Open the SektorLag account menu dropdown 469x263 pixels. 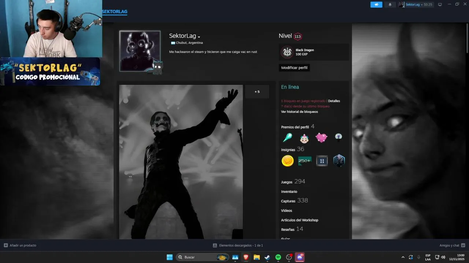coord(416,4)
